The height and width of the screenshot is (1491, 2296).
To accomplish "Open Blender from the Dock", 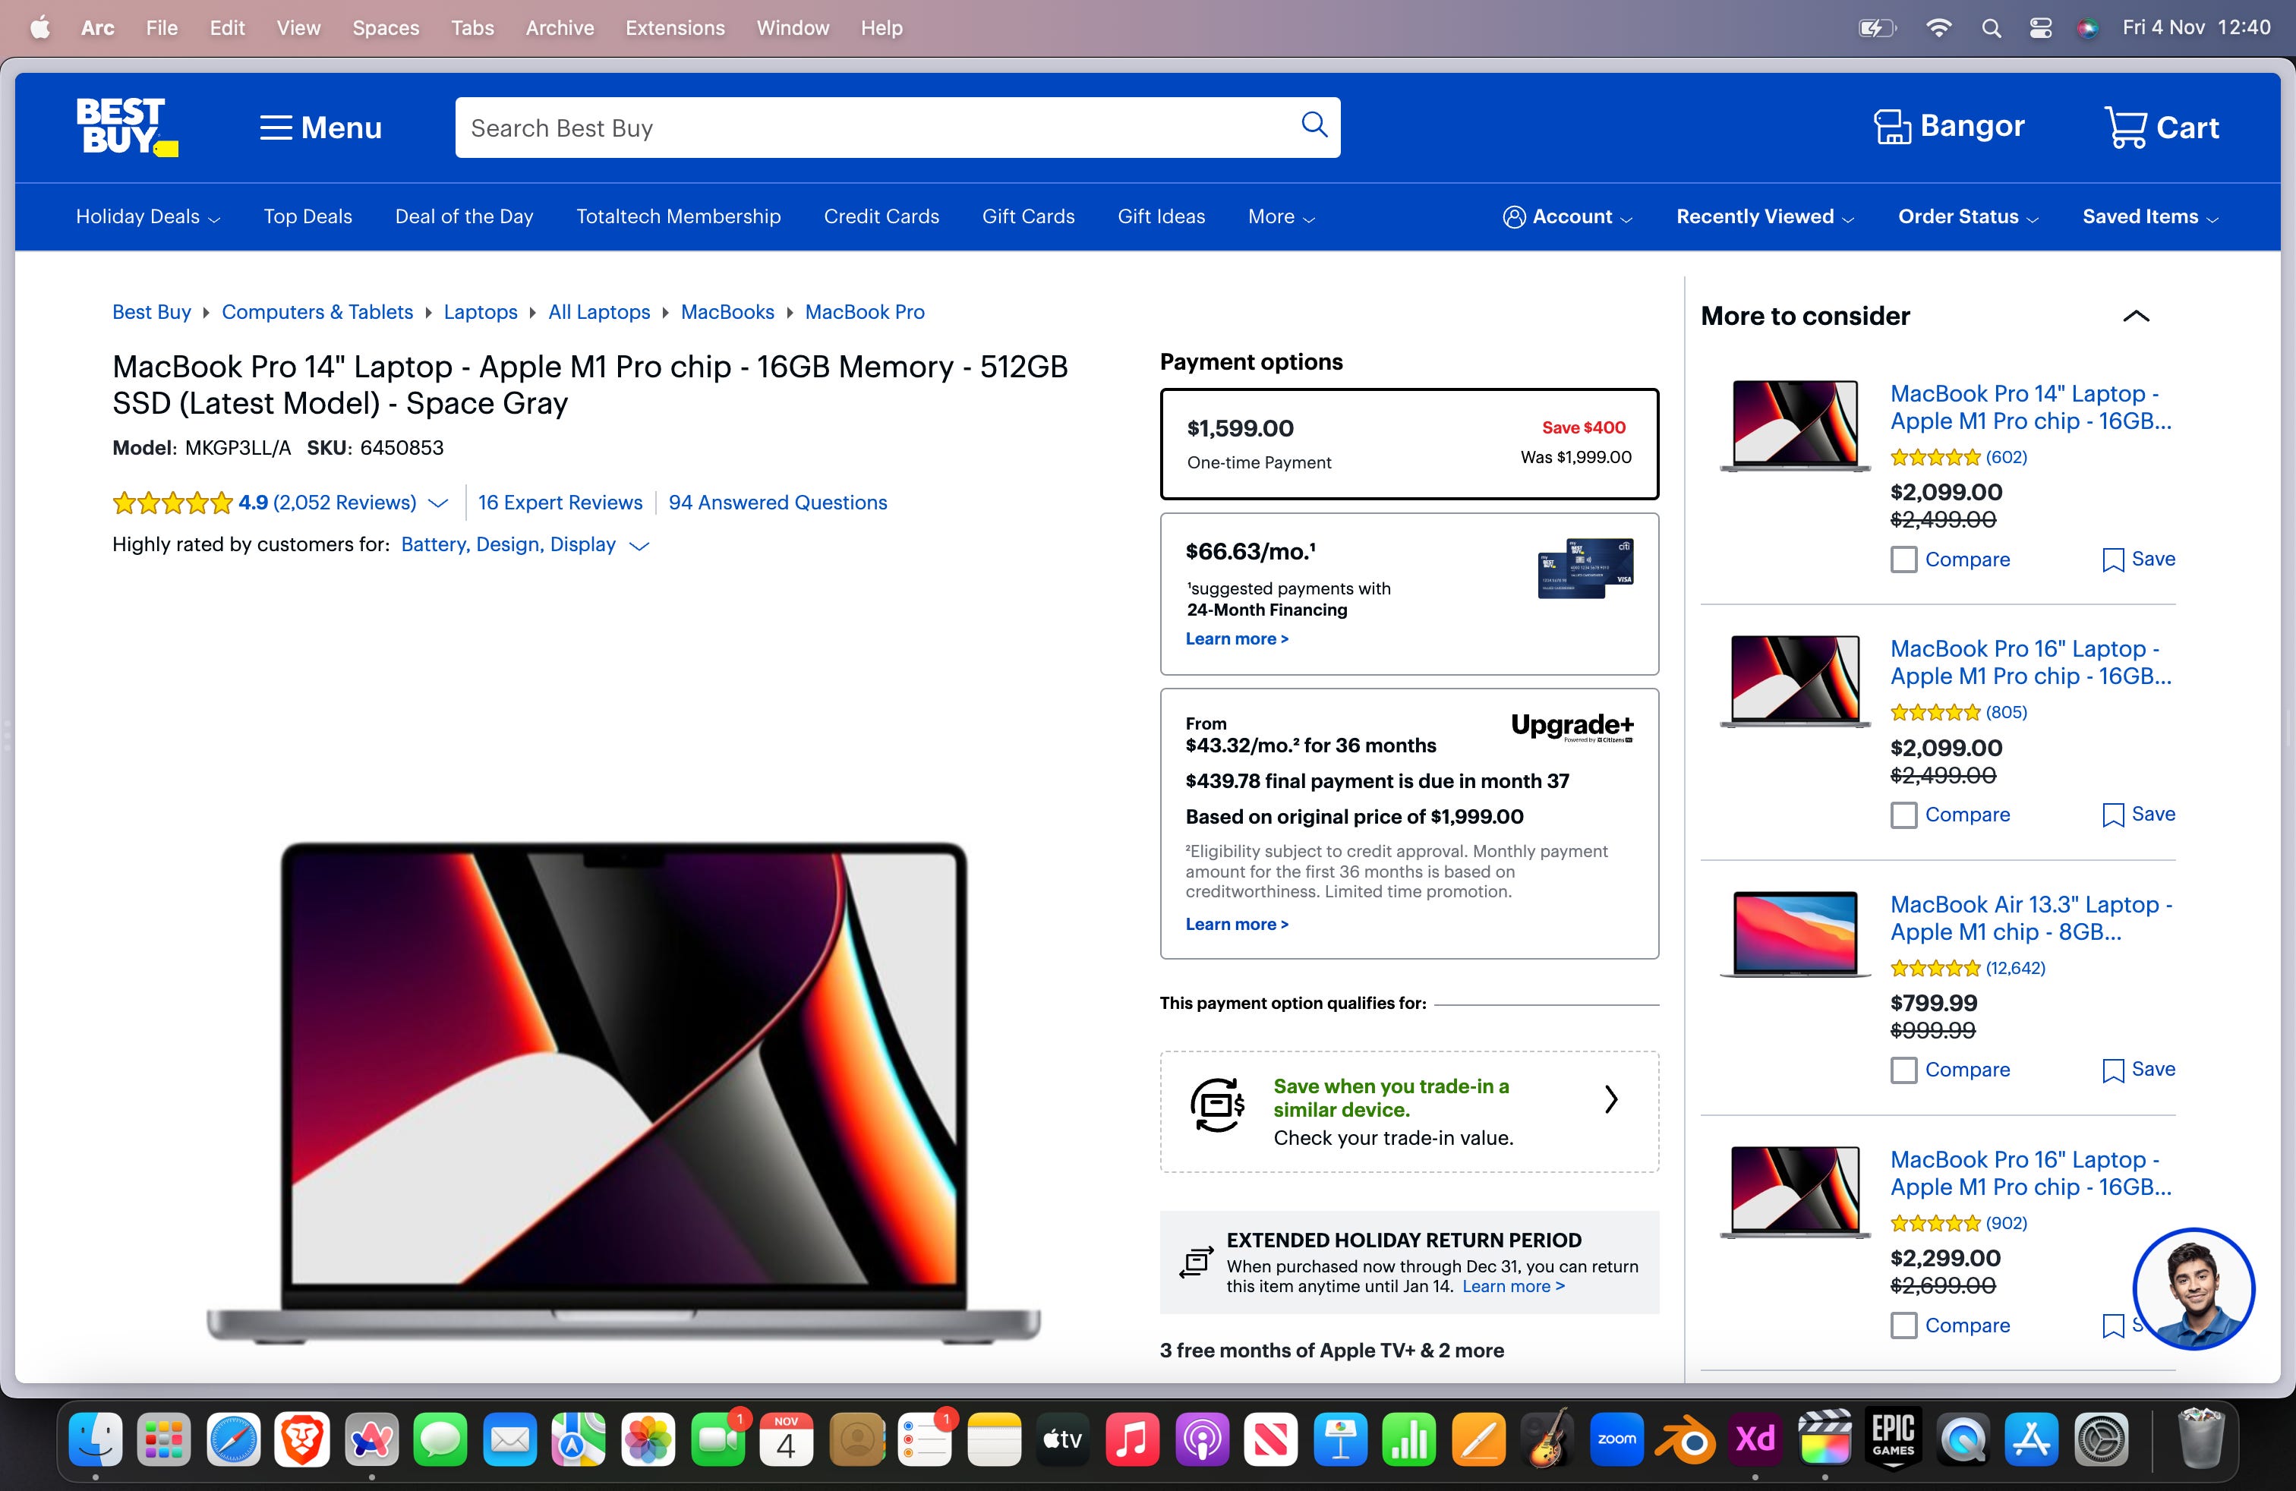I will click(x=1686, y=1440).
